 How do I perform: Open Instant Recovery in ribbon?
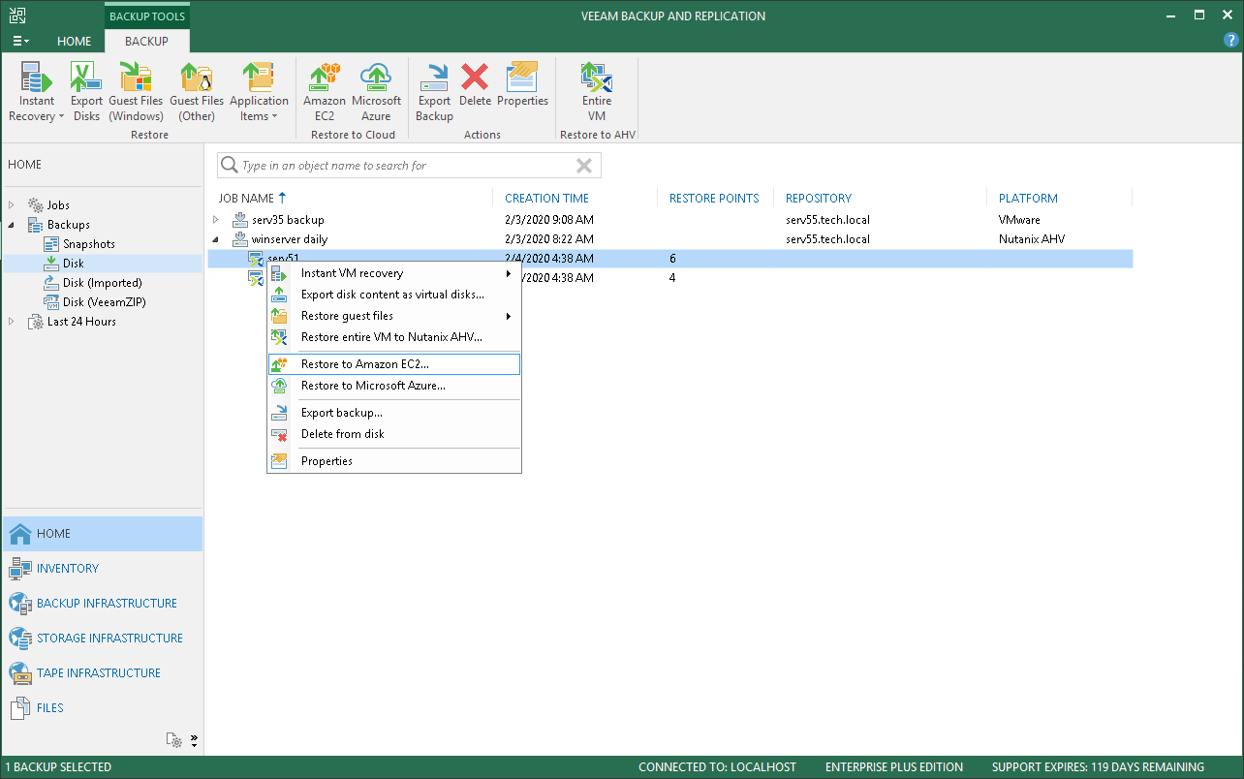pyautogui.click(x=37, y=92)
